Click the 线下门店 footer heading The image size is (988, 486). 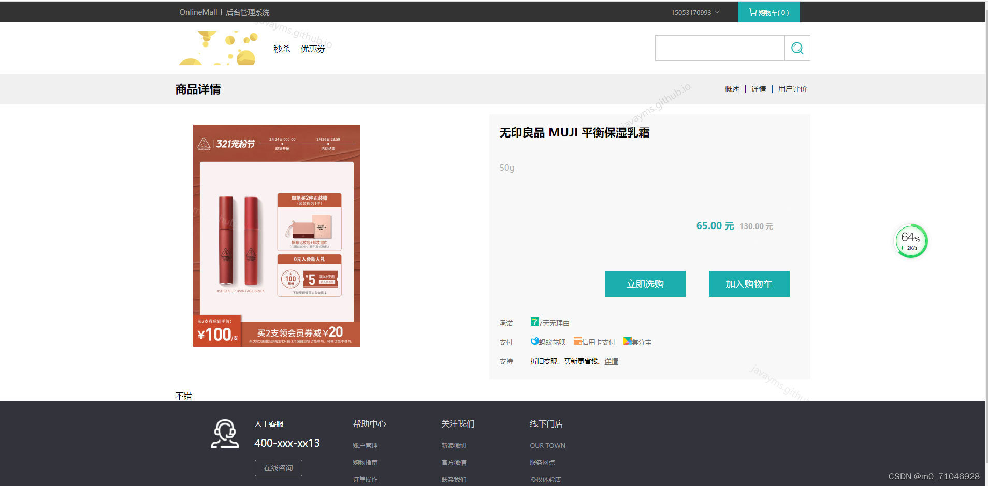coord(546,423)
